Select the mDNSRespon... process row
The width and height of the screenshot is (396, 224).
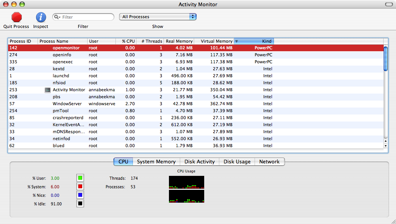pos(196,132)
